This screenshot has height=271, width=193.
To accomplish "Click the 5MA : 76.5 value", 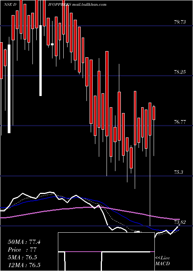I will 22,257.
